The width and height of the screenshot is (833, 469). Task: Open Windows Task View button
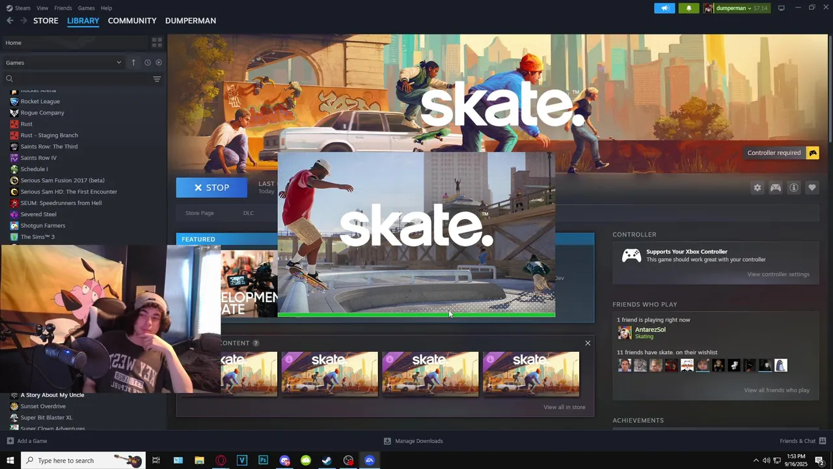click(156, 461)
